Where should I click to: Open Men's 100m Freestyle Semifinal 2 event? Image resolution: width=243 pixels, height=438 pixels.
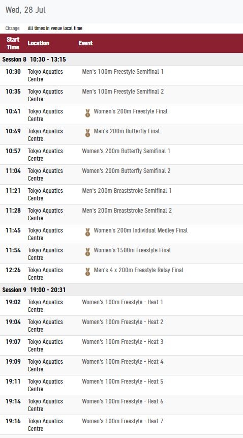tap(123, 92)
